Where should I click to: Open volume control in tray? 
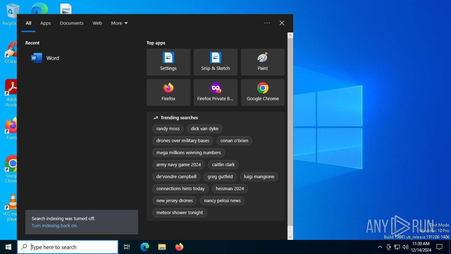(x=406, y=247)
